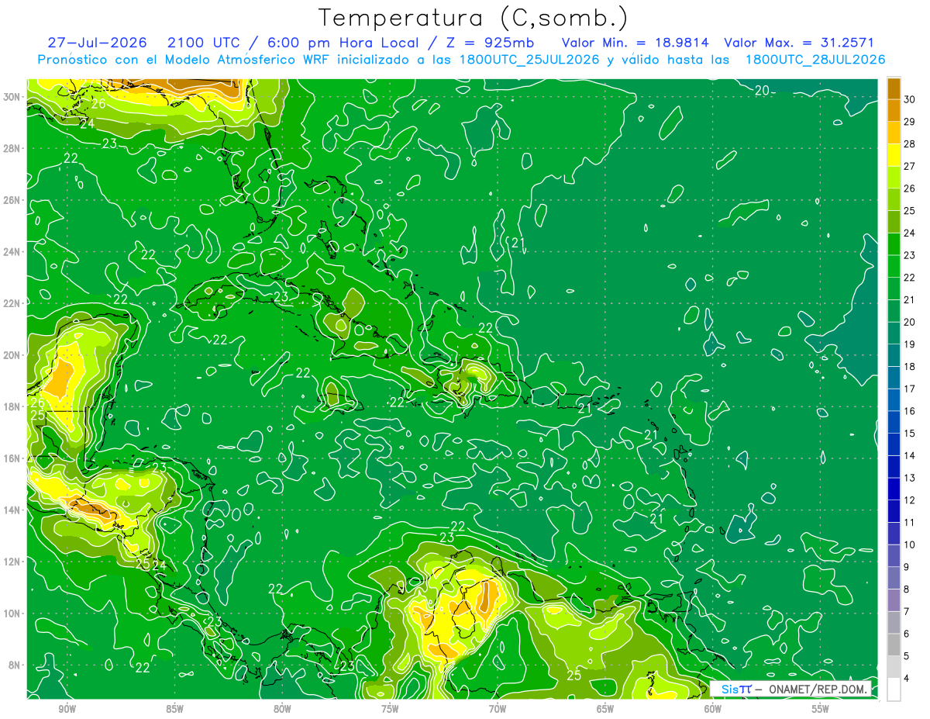
Task: Click the 'Sis' logo text beside ONAMET
Action: pos(729,689)
